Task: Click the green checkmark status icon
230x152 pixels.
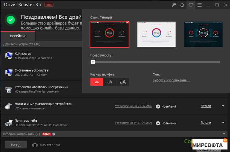Action: 10,20
